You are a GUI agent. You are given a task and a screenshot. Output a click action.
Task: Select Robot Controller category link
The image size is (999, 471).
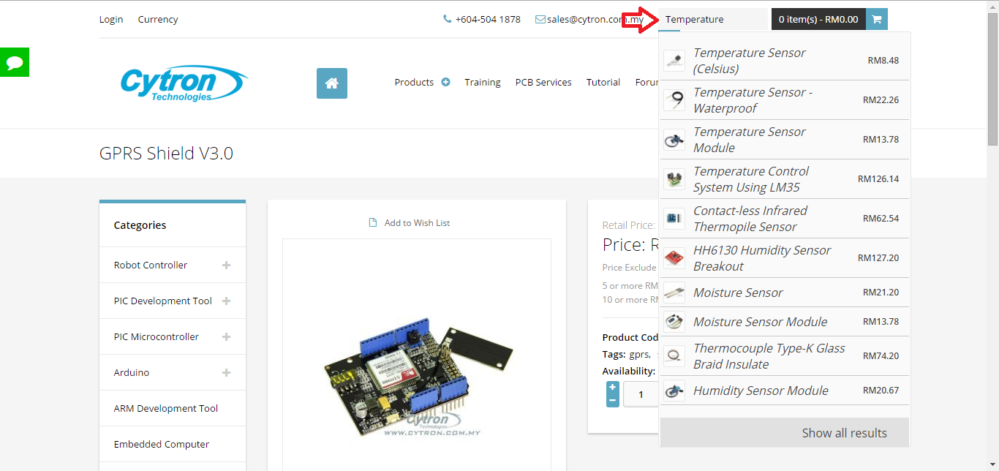coord(151,265)
